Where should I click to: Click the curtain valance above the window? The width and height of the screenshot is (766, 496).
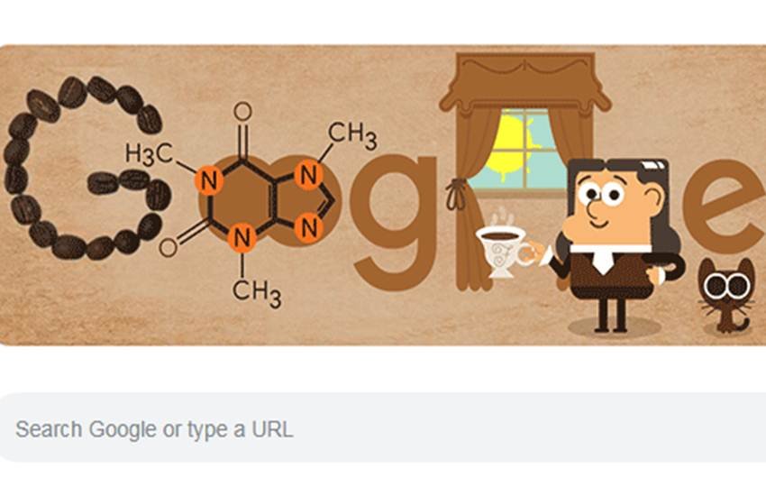coord(524,81)
